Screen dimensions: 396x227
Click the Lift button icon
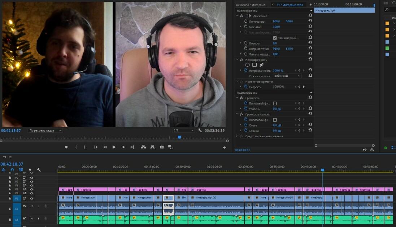(x=143, y=147)
